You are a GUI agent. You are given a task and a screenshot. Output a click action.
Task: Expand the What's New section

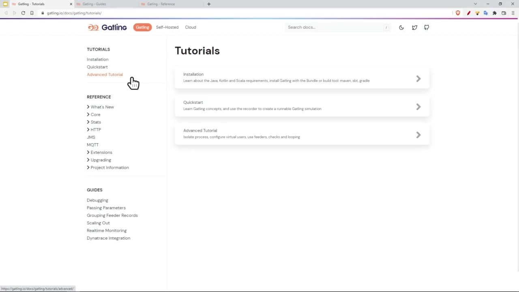point(102,107)
